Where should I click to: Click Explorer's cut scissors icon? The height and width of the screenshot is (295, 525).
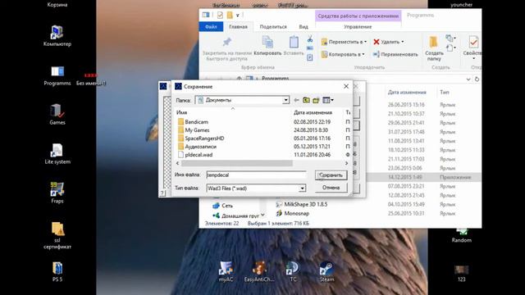(310, 39)
